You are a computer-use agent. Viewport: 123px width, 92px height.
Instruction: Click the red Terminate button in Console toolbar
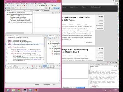(x=33, y=66)
